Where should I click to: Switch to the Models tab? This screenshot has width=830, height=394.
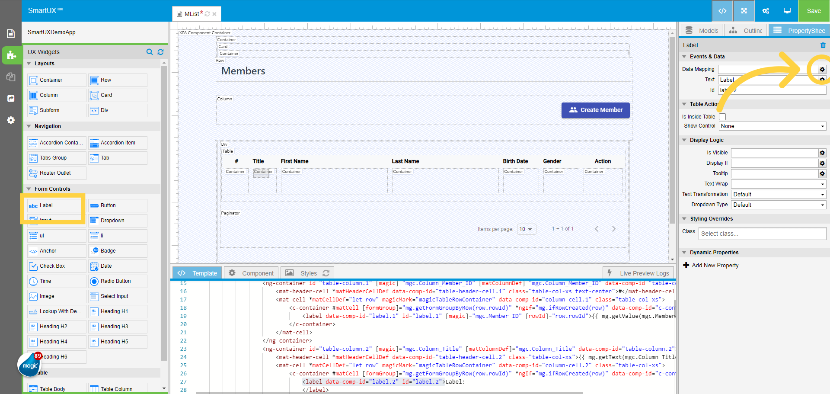point(701,30)
